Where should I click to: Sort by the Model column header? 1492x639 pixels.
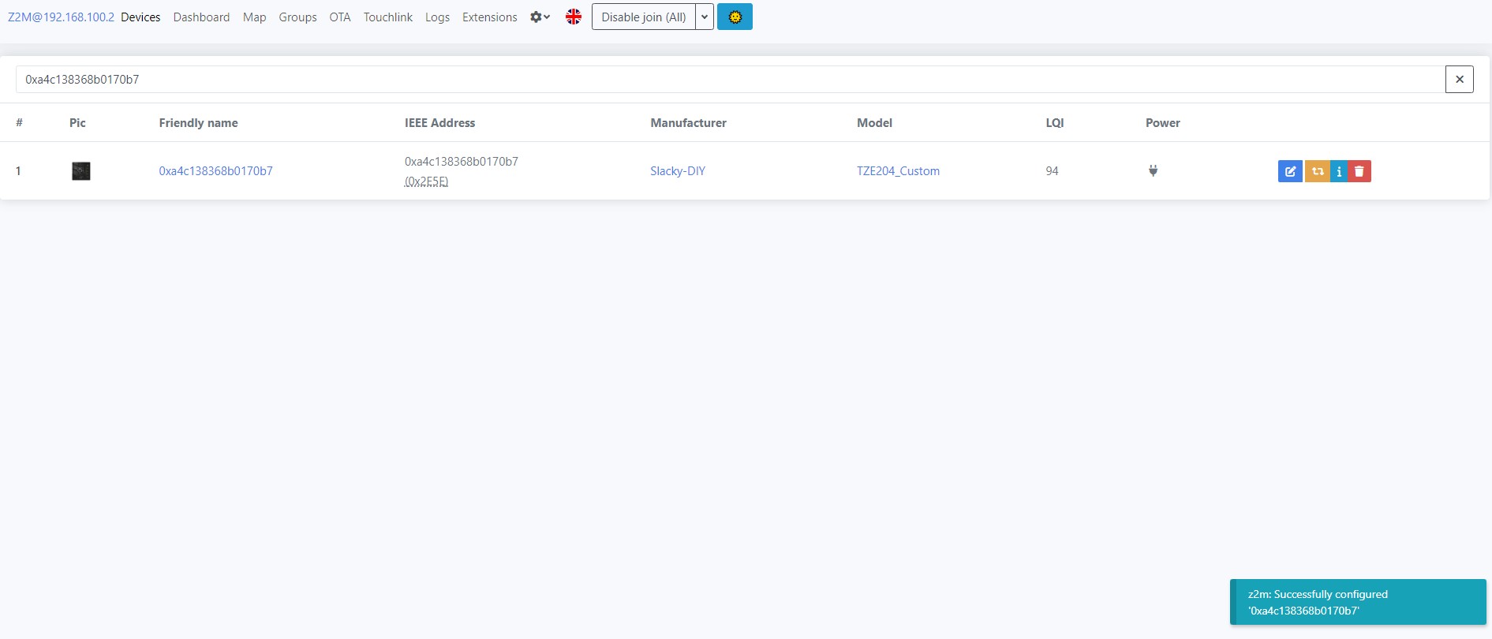click(874, 122)
